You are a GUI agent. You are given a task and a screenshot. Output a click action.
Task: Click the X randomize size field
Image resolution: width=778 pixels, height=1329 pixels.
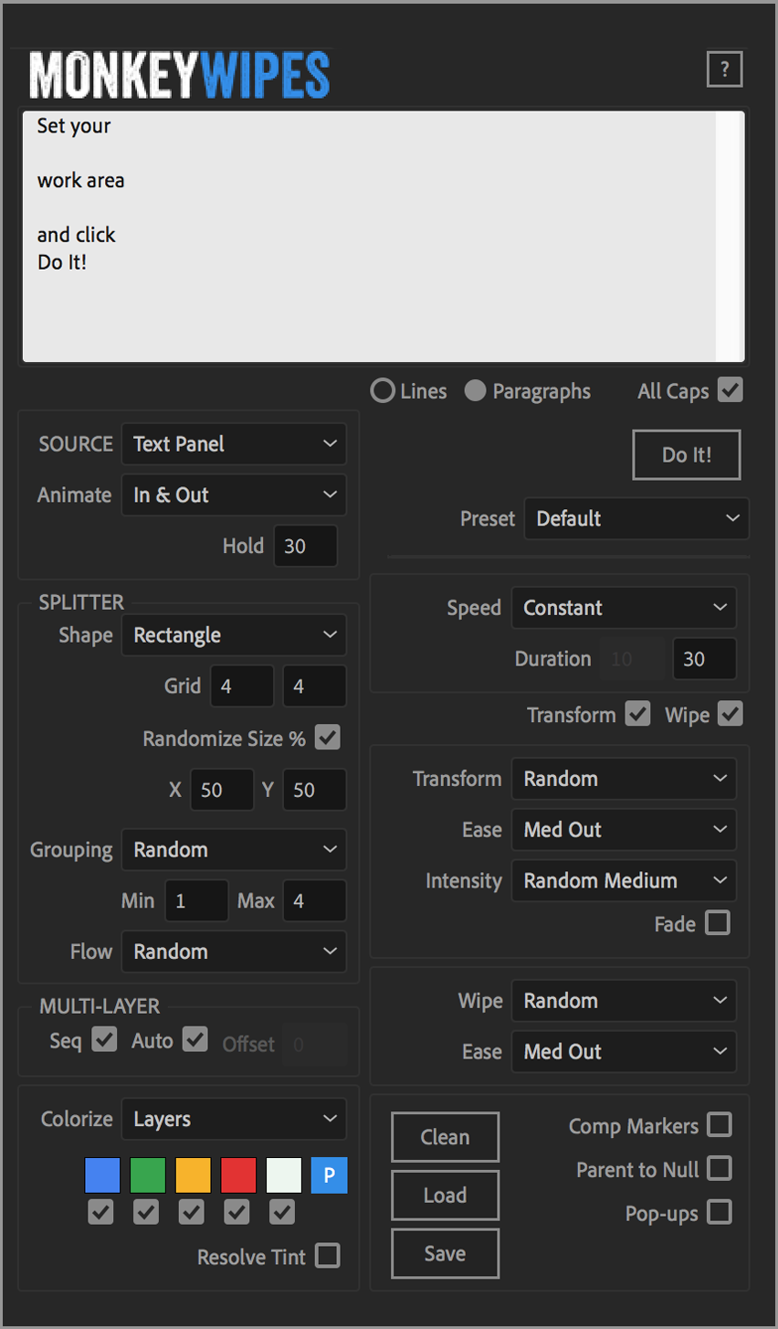coord(222,790)
